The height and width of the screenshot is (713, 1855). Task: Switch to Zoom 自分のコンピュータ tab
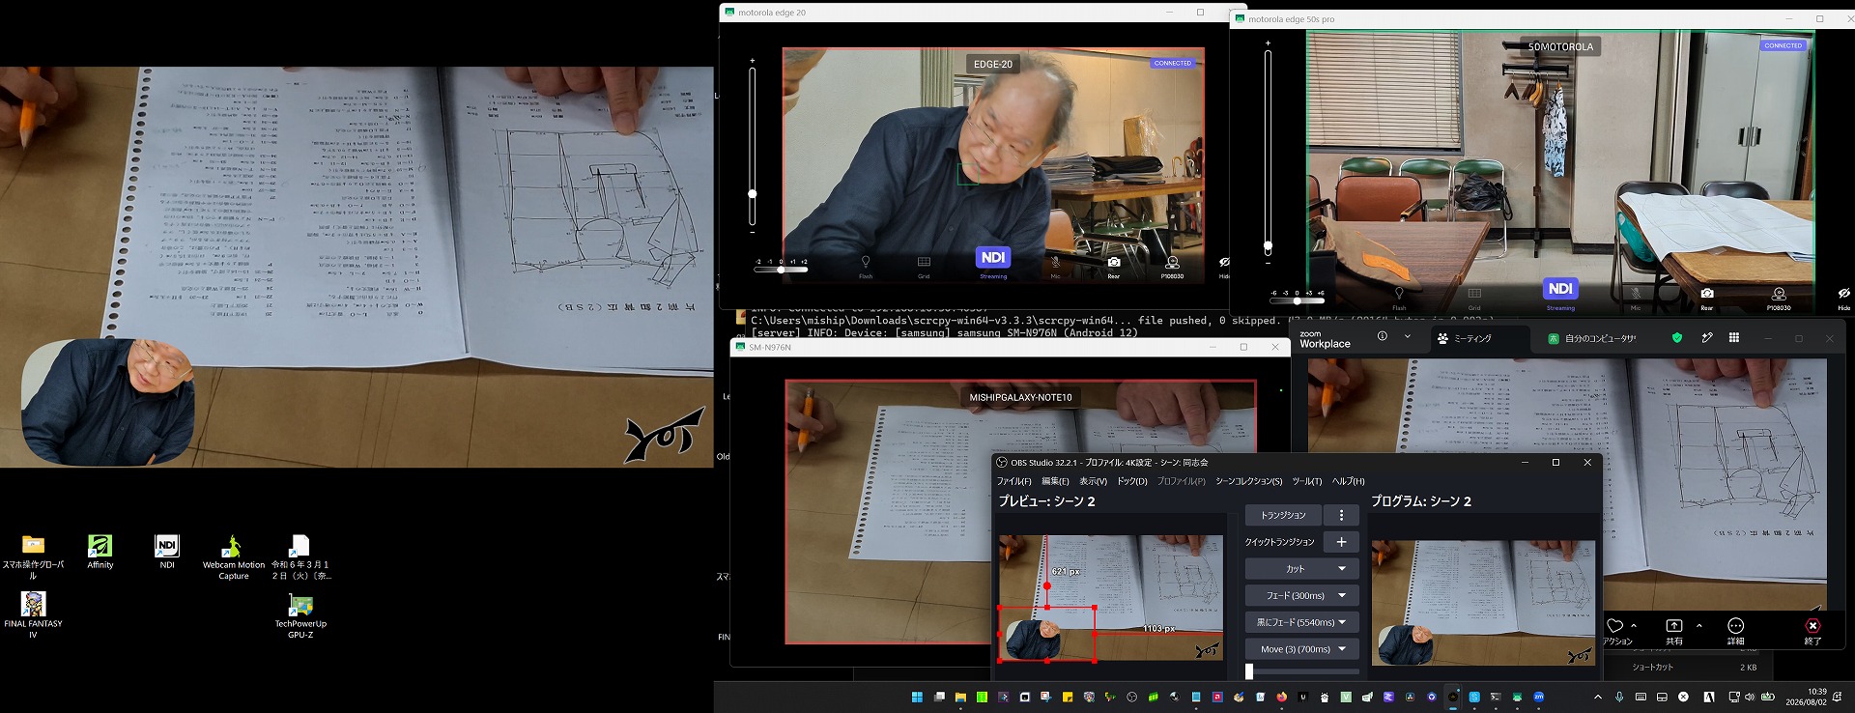1592,338
